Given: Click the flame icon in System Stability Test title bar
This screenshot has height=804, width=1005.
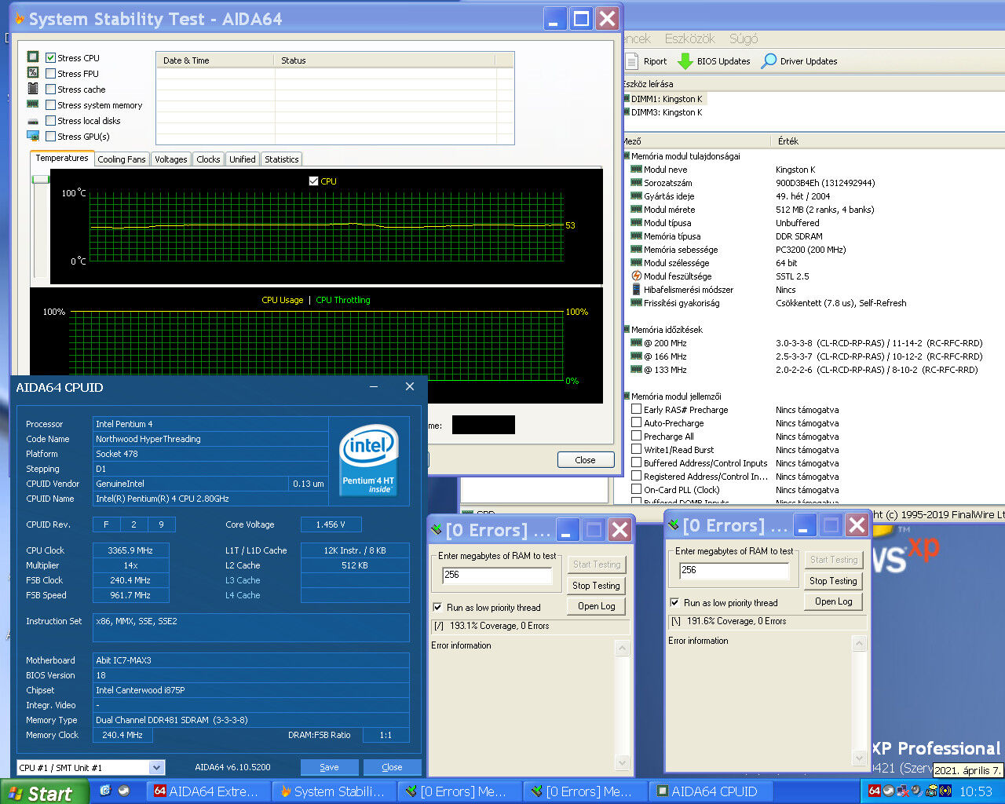Looking at the screenshot, I should [20, 20].
